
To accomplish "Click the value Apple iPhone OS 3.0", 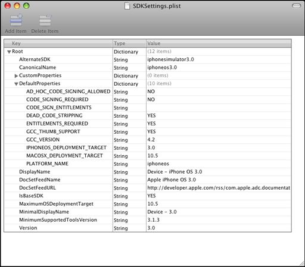I will 172,180.
